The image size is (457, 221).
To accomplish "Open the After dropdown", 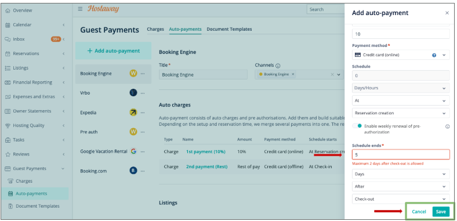I will pyautogui.click(x=401, y=186).
